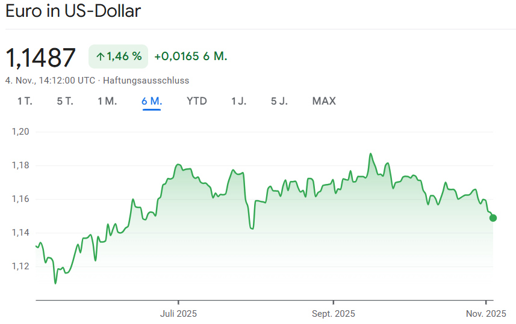Click the up arrow in percent badge
The image size is (516, 324).
point(100,57)
